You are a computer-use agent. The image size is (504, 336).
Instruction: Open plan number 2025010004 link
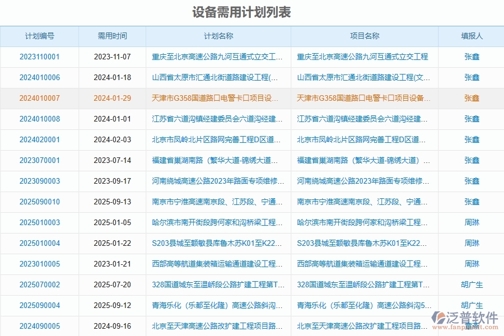pos(39,243)
